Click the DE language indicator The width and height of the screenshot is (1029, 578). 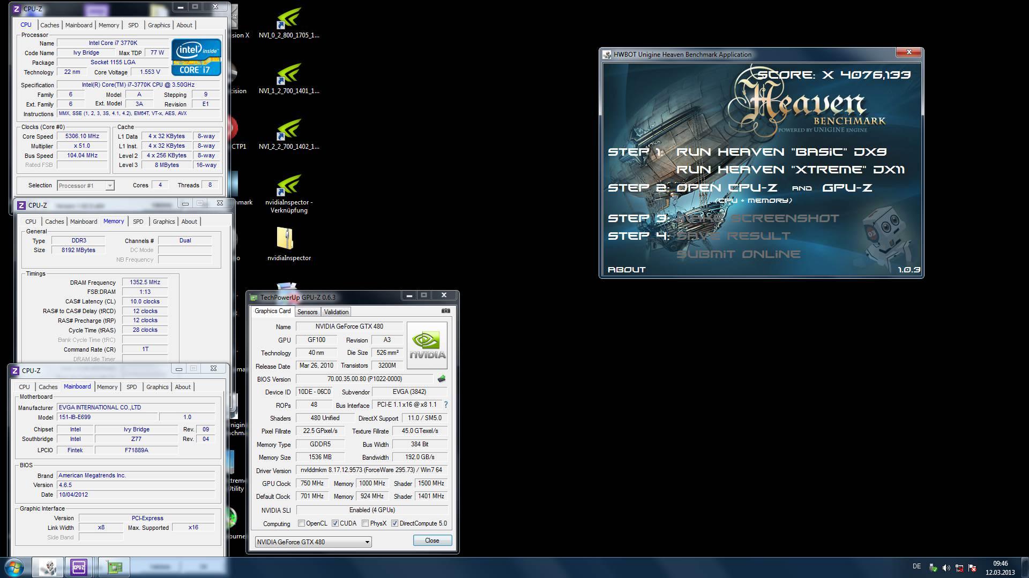(916, 566)
